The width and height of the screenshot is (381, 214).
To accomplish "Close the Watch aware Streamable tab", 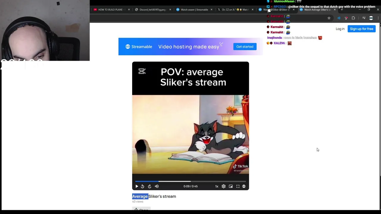I will pyautogui.click(x=211, y=10).
